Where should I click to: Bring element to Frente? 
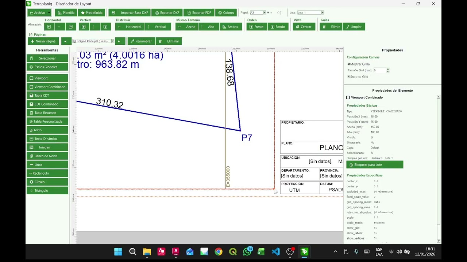(x=256, y=27)
